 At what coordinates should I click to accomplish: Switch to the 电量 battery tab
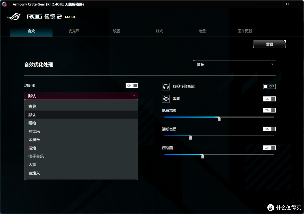pyautogui.click(x=202, y=31)
